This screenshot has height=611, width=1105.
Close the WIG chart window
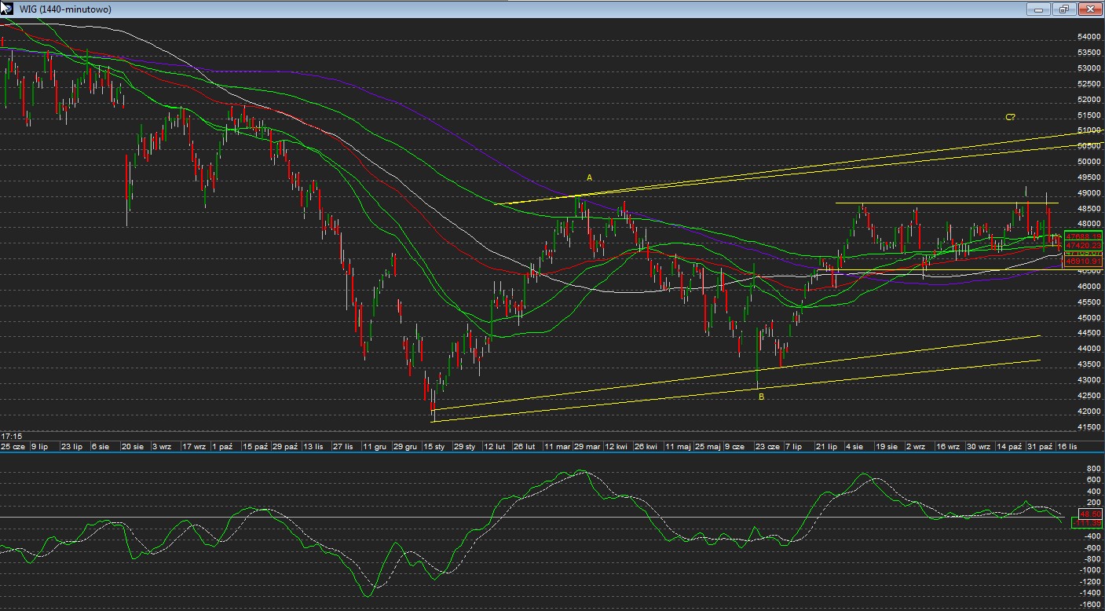pyautogui.click(x=1090, y=9)
